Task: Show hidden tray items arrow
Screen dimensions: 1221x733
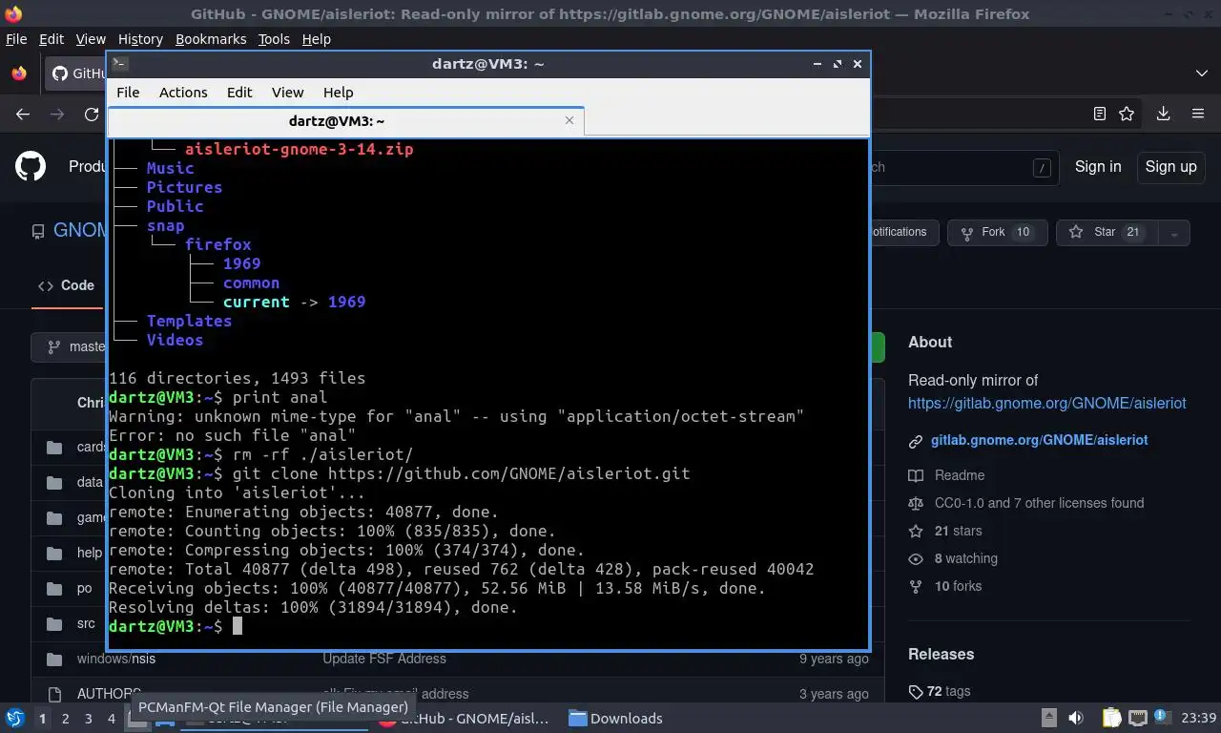Action: [1047, 718]
